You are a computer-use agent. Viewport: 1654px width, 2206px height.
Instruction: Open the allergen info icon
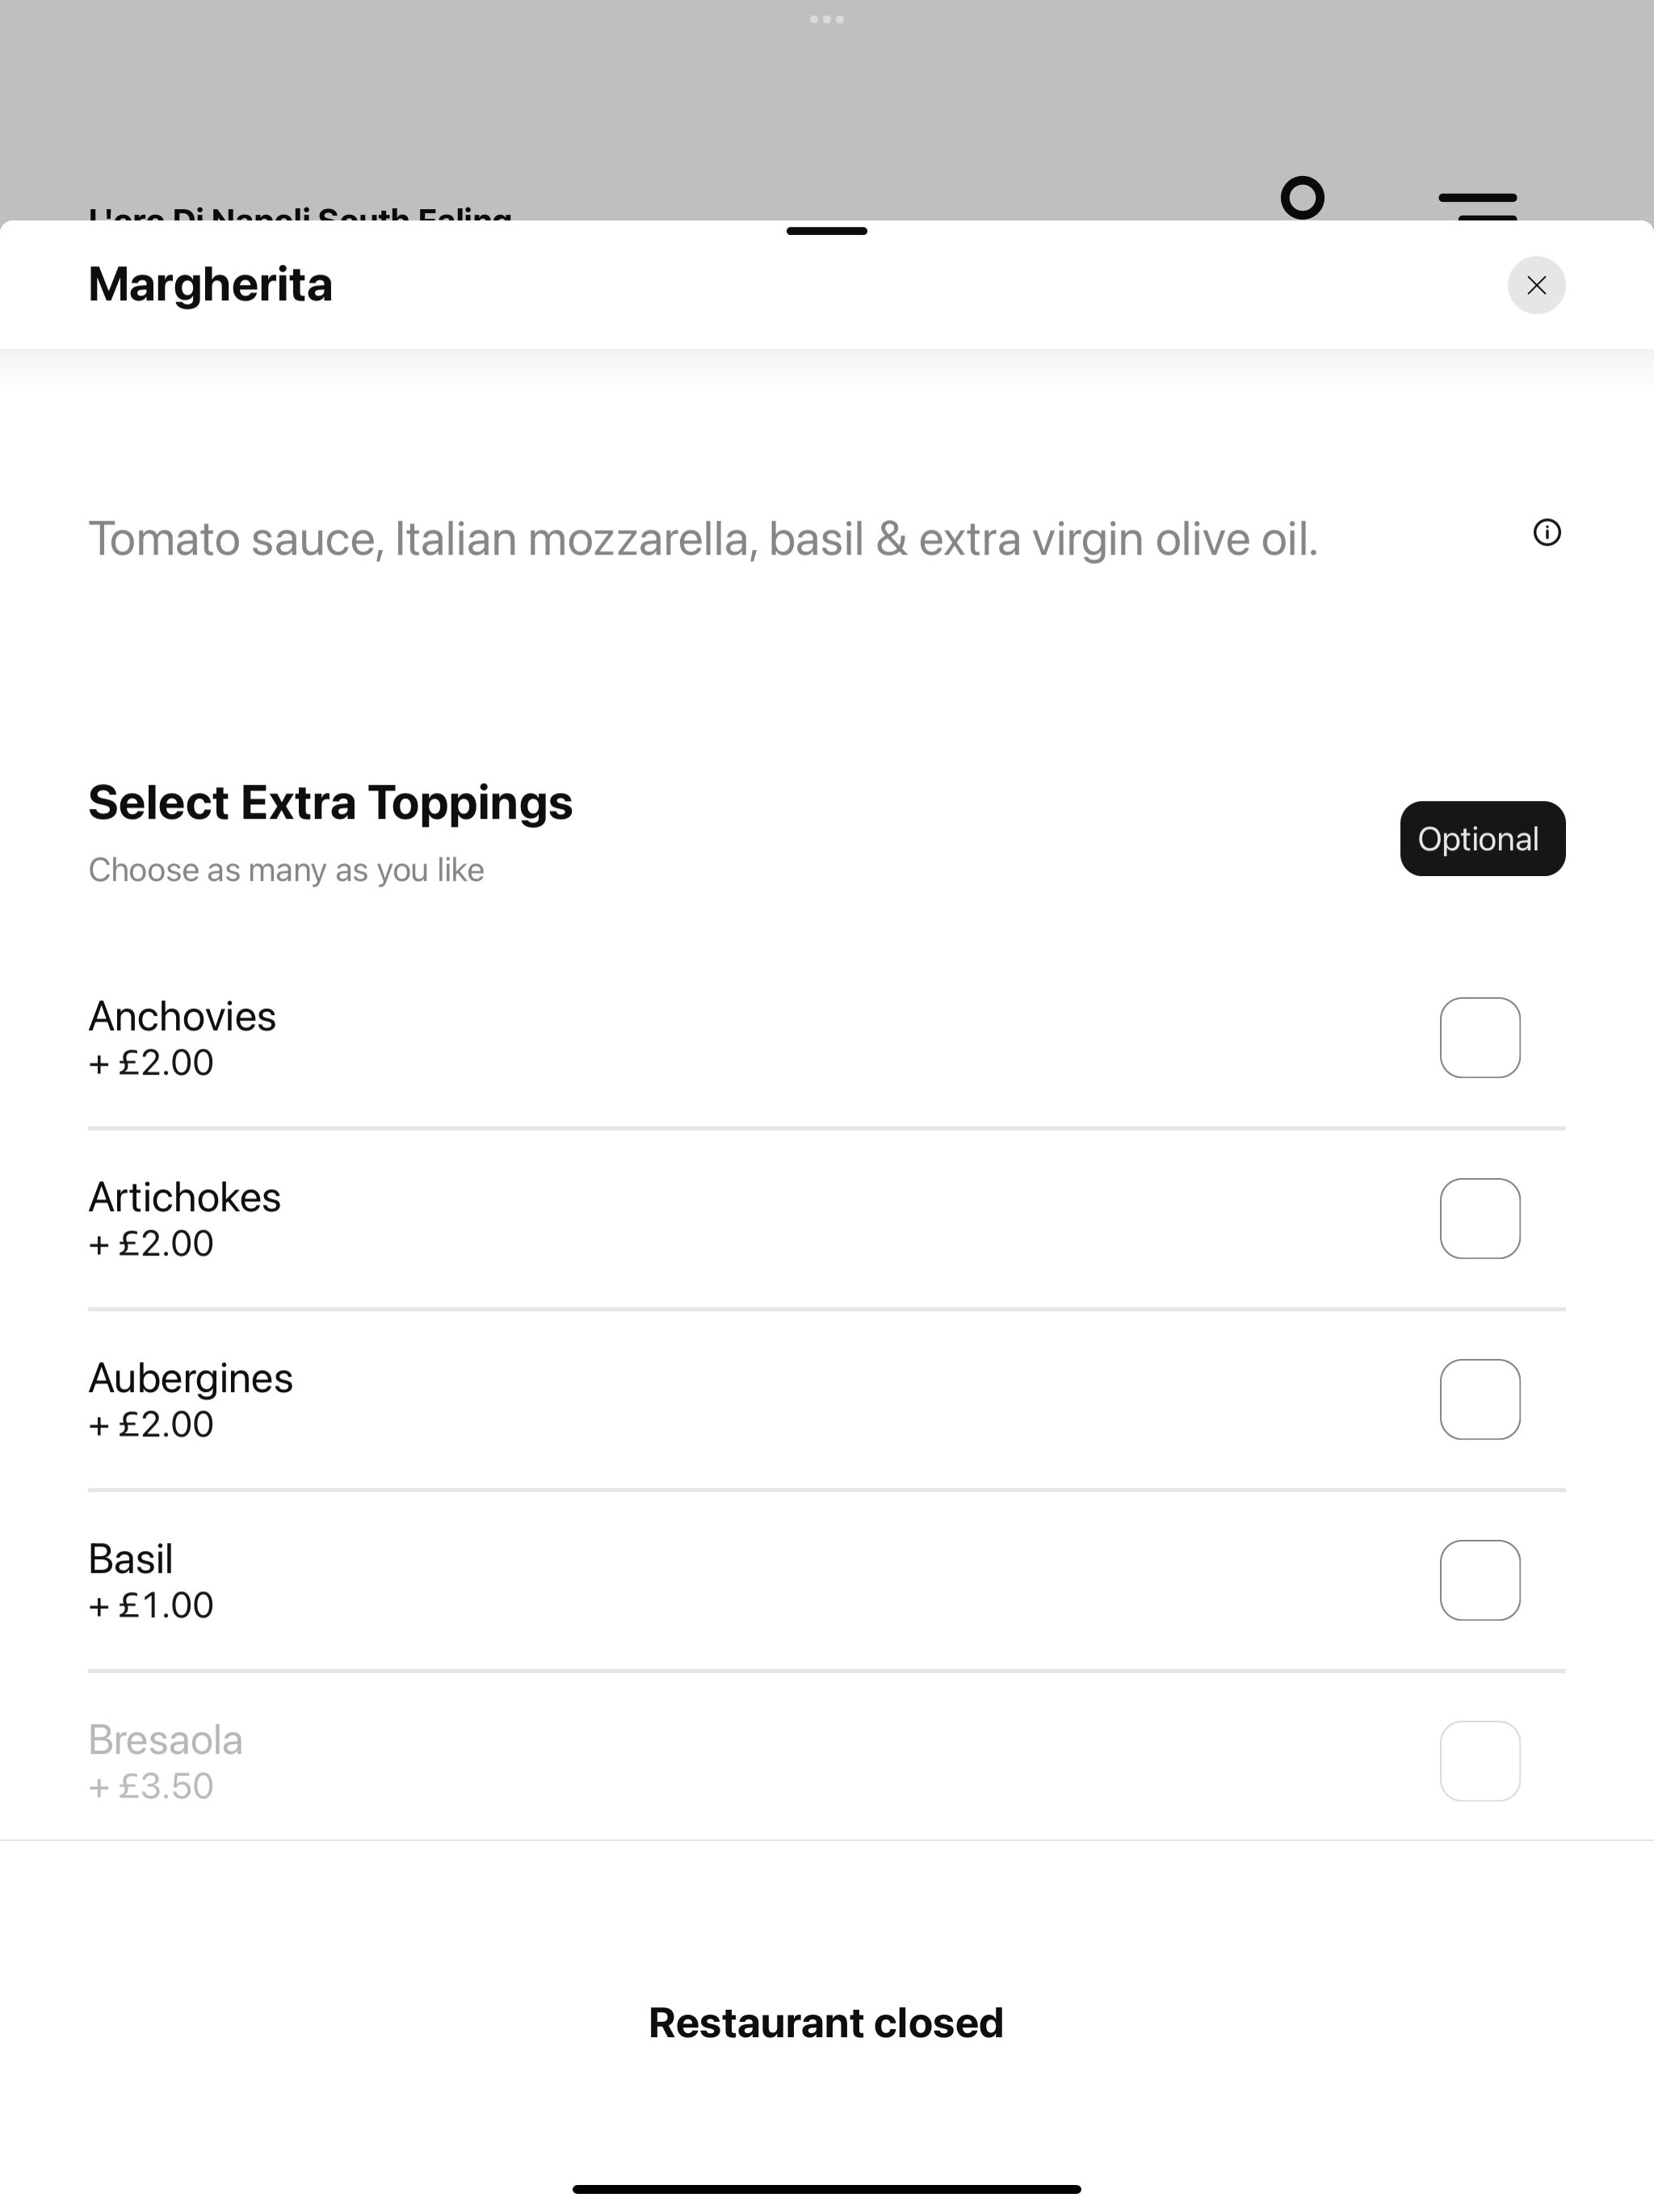(x=1547, y=533)
